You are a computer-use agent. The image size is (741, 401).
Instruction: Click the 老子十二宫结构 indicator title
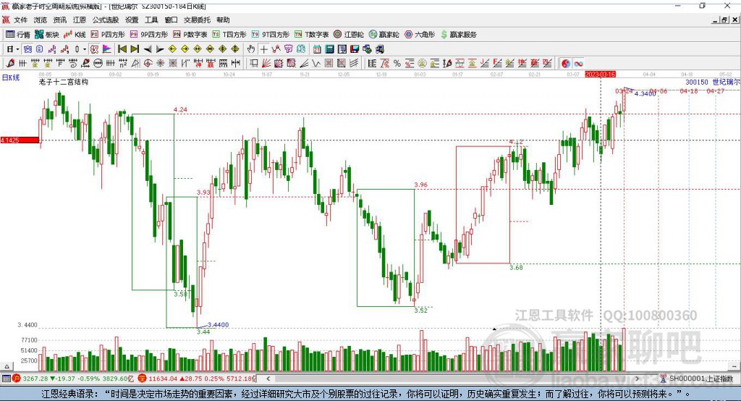click(x=64, y=82)
